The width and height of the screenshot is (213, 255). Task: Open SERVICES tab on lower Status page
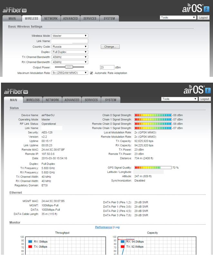click(x=91, y=100)
